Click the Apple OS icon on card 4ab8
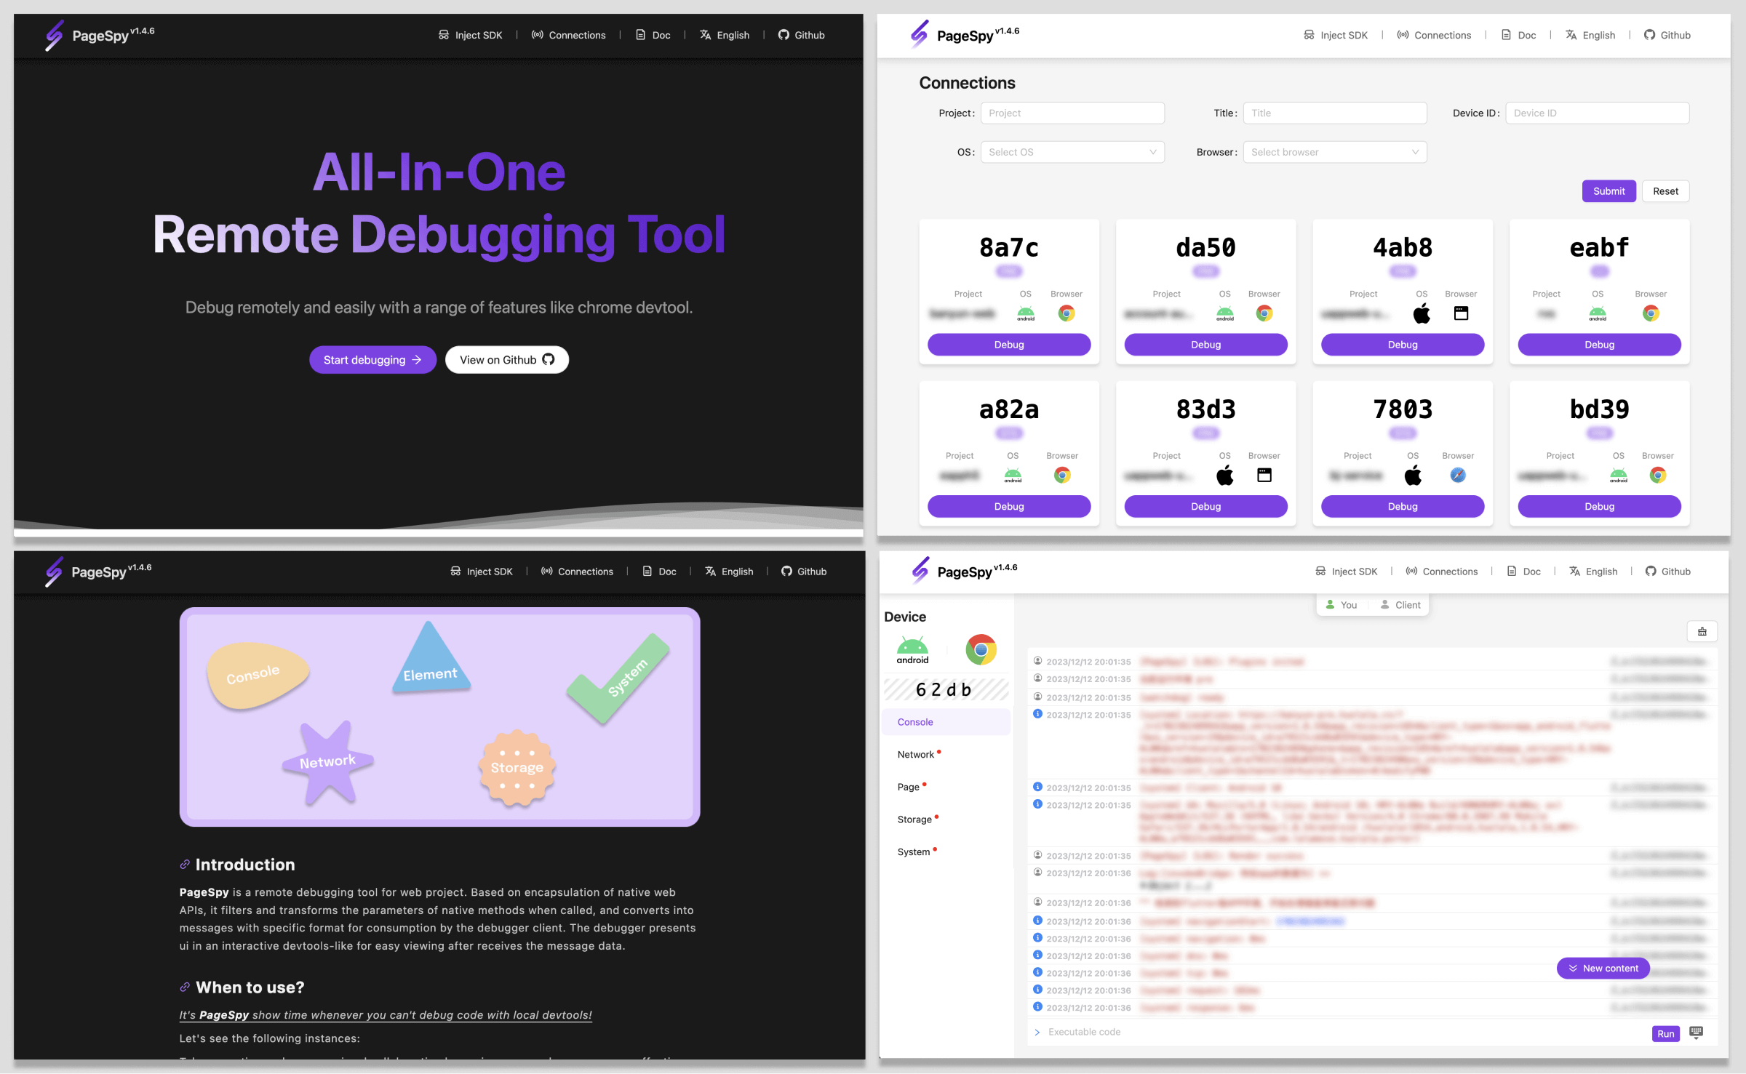This screenshot has height=1074, width=1746. point(1422,313)
